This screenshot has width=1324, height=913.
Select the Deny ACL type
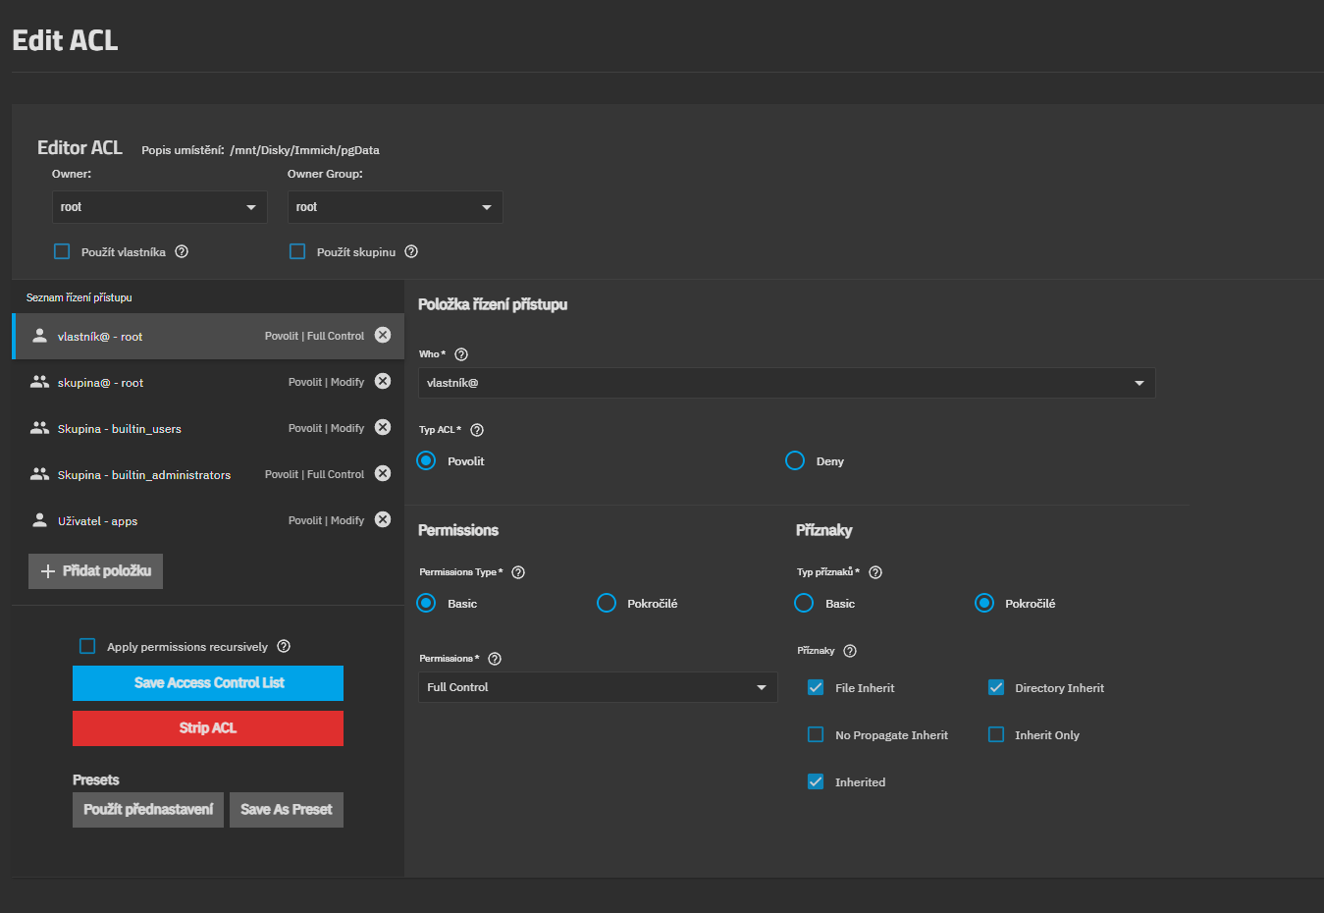[795, 461]
